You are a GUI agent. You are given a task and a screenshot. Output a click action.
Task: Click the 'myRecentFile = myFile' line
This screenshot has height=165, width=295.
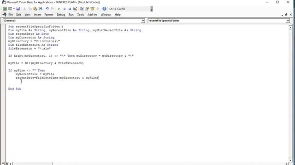click(35, 74)
